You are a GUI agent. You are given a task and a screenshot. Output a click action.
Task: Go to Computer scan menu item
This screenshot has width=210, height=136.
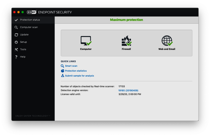(29, 27)
